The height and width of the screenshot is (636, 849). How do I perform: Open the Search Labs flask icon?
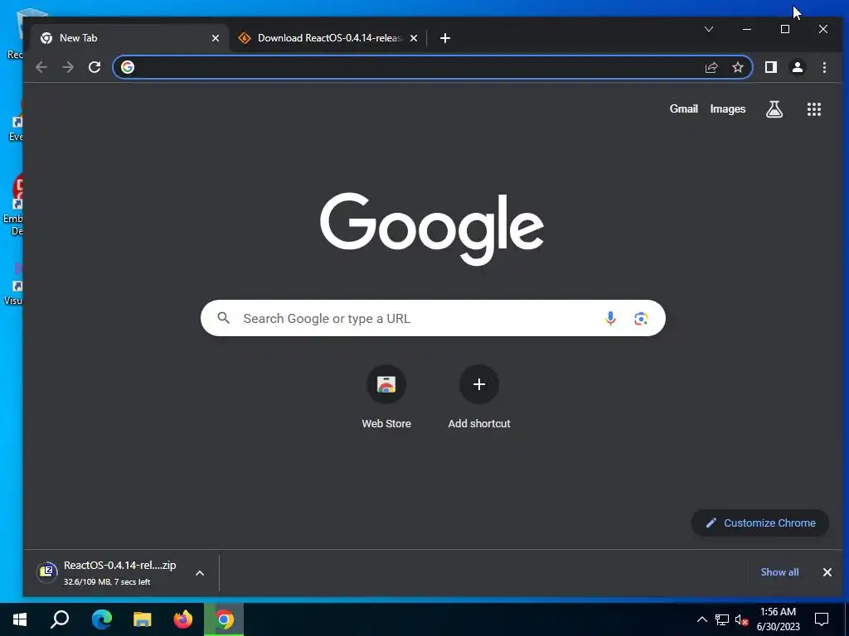click(774, 109)
